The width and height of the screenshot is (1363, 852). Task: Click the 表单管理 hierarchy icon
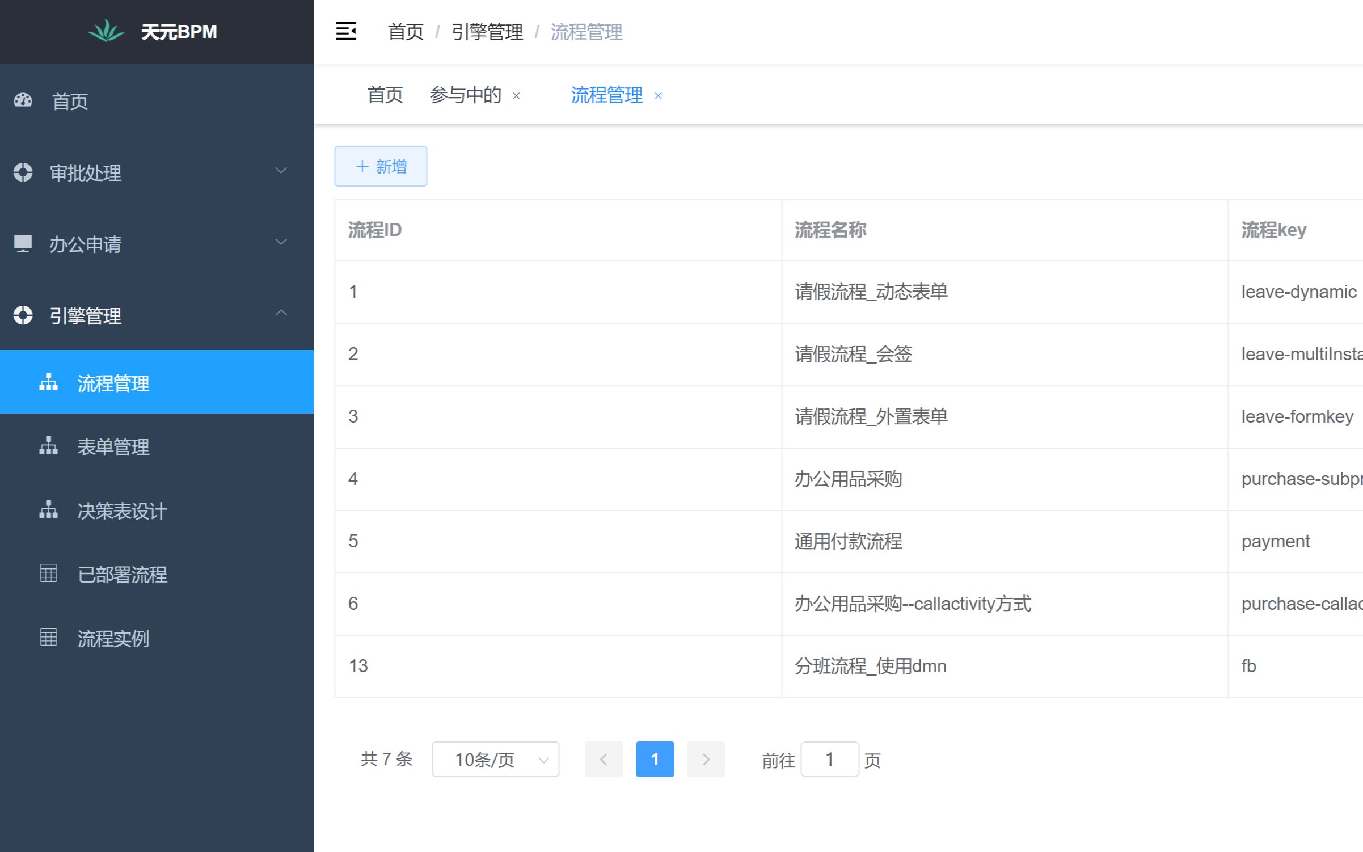48,446
